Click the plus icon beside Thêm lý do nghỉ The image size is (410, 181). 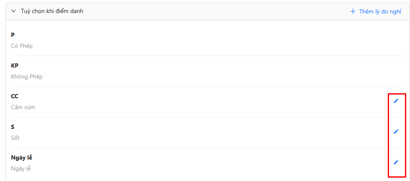pos(353,11)
